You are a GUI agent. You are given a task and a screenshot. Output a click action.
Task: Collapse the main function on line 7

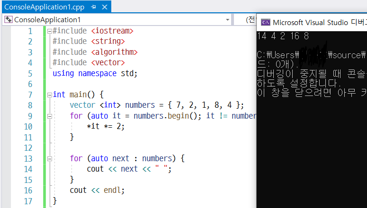(49, 95)
